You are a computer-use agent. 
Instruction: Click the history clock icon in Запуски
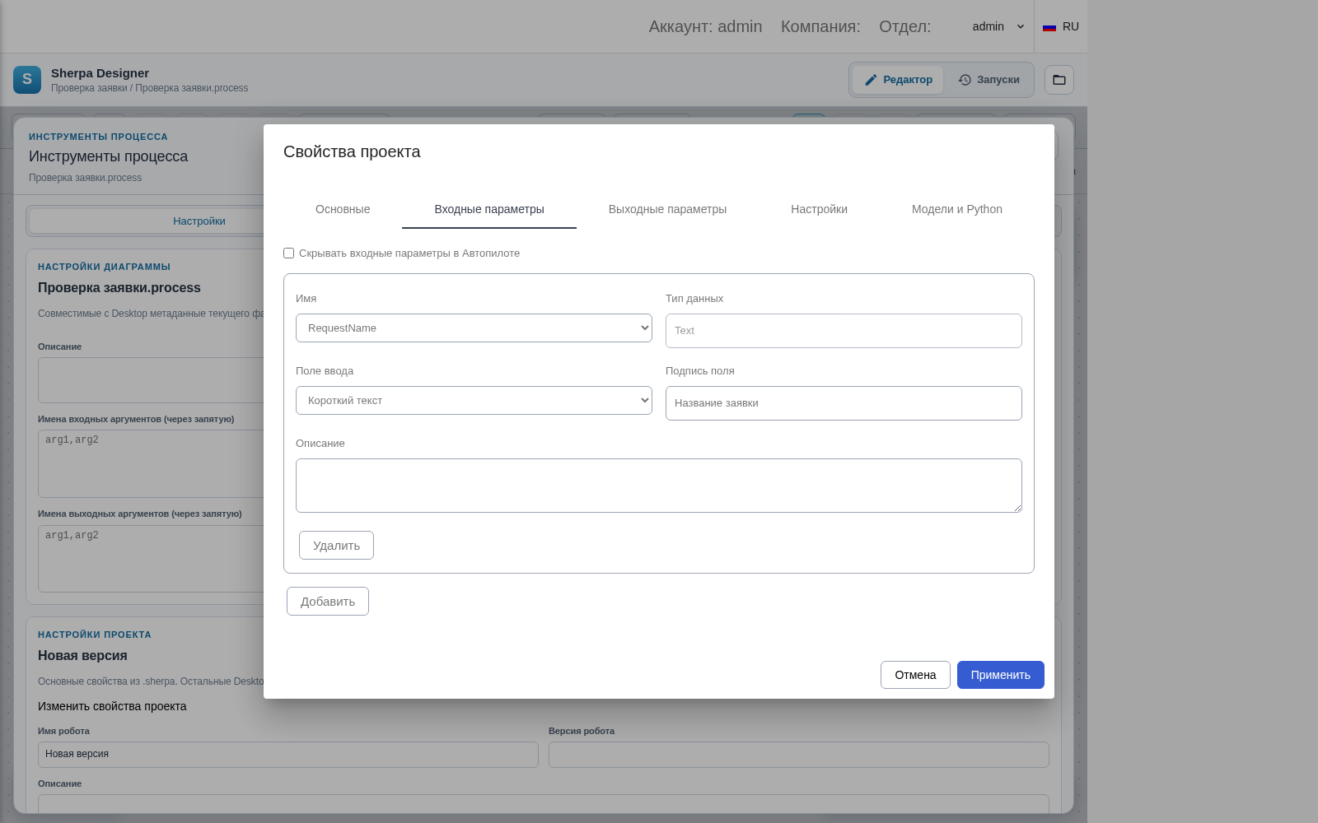point(965,80)
